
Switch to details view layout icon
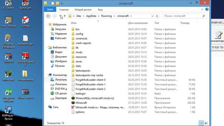[x=201, y=123]
